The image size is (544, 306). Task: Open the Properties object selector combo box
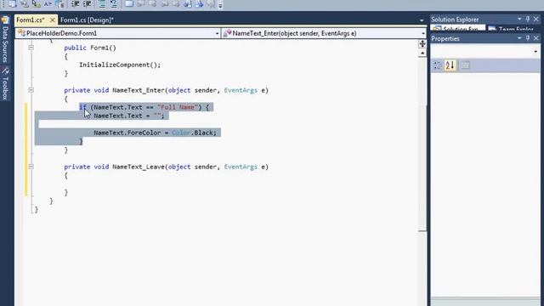click(x=485, y=51)
